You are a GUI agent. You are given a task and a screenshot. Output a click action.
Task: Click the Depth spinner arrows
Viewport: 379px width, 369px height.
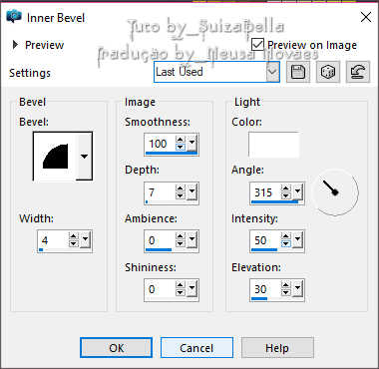pyautogui.click(x=181, y=192)
